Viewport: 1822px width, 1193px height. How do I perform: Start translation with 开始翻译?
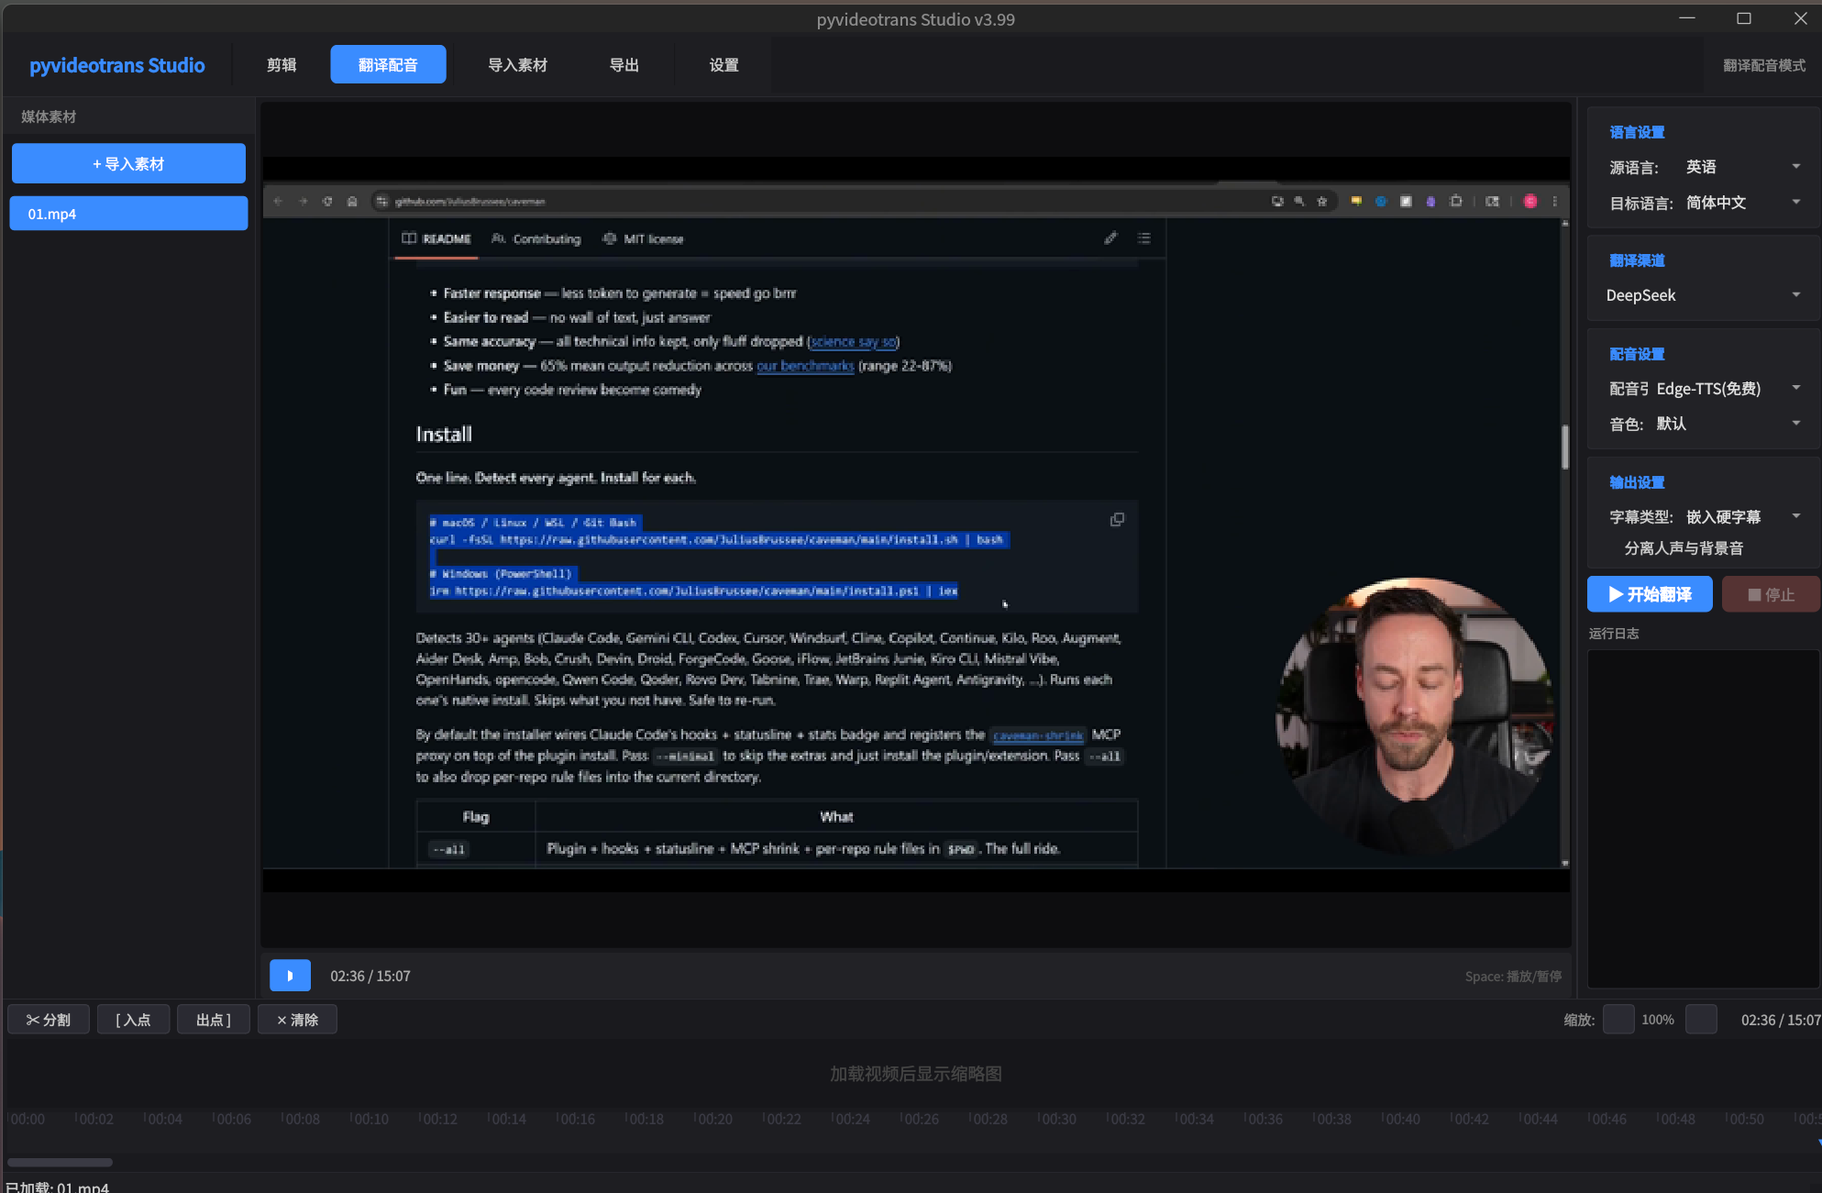(1650, 594)
